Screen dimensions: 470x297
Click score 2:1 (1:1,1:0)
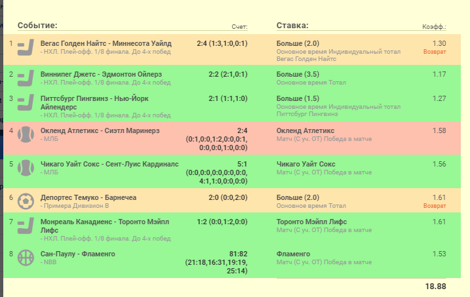pos(228,98)
